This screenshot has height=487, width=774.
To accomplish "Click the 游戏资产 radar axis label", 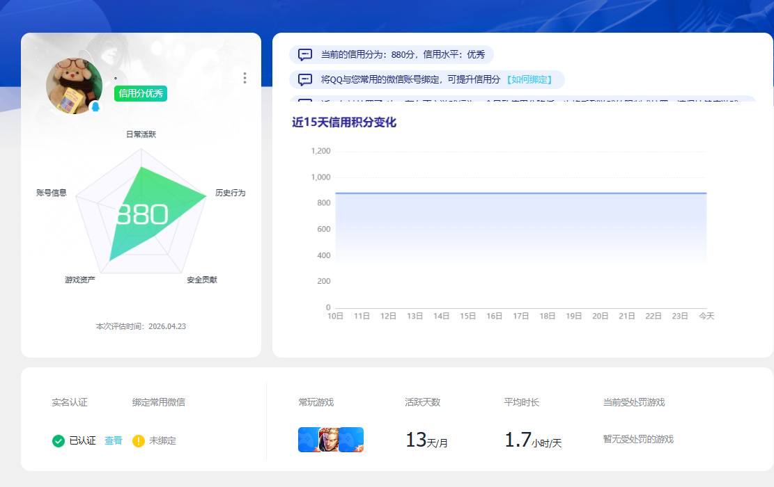I will pos(80,280).
